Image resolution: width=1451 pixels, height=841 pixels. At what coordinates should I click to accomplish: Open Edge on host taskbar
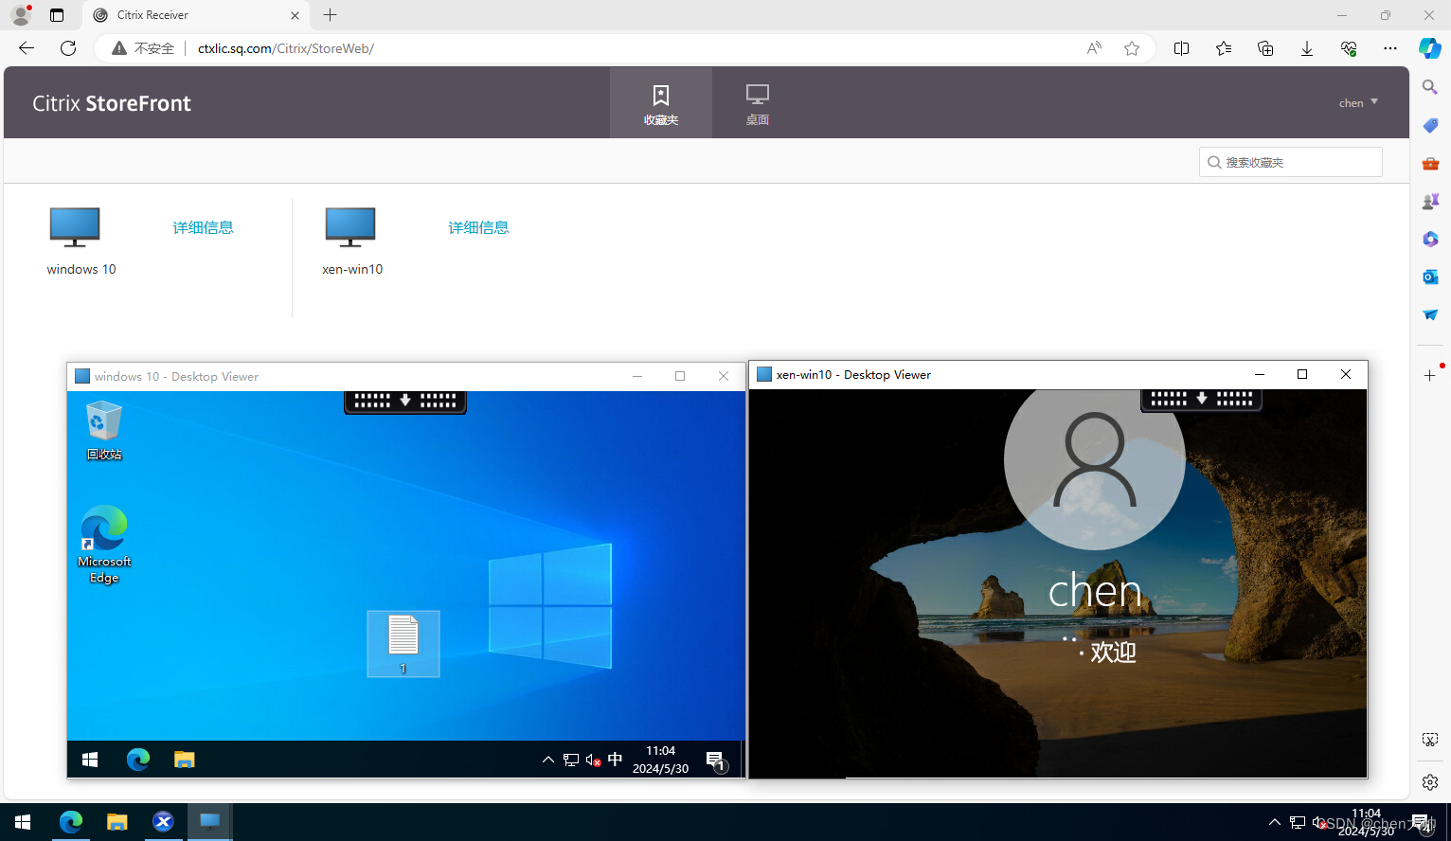pyautogui.click(x=71, y=822)
